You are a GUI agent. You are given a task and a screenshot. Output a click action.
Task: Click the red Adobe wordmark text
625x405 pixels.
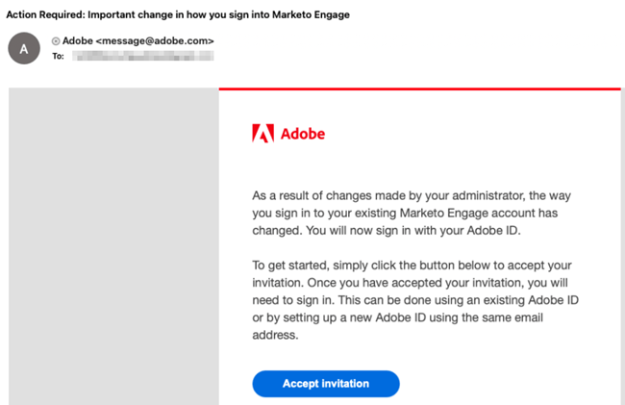click(x=302, y=134)
